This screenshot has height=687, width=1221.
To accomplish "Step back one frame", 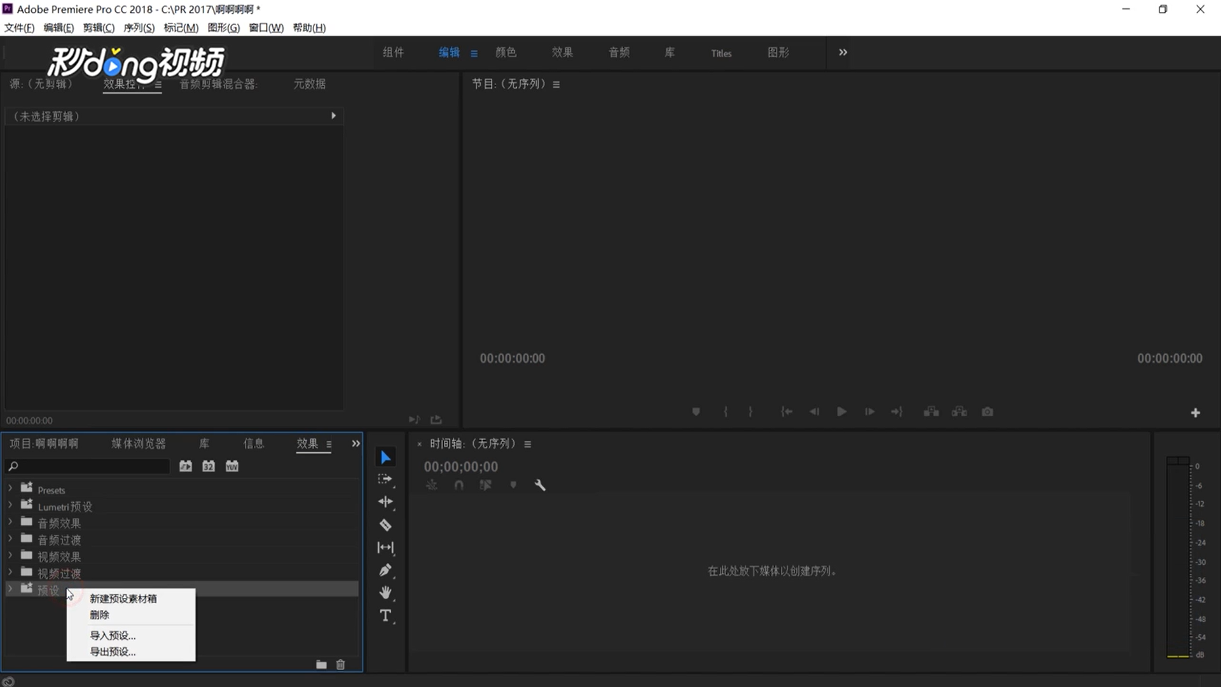I will tap(814, 412).
